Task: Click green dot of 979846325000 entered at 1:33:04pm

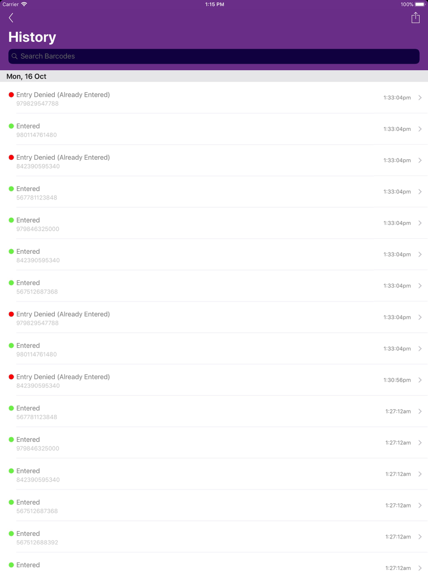Action: 11,220
